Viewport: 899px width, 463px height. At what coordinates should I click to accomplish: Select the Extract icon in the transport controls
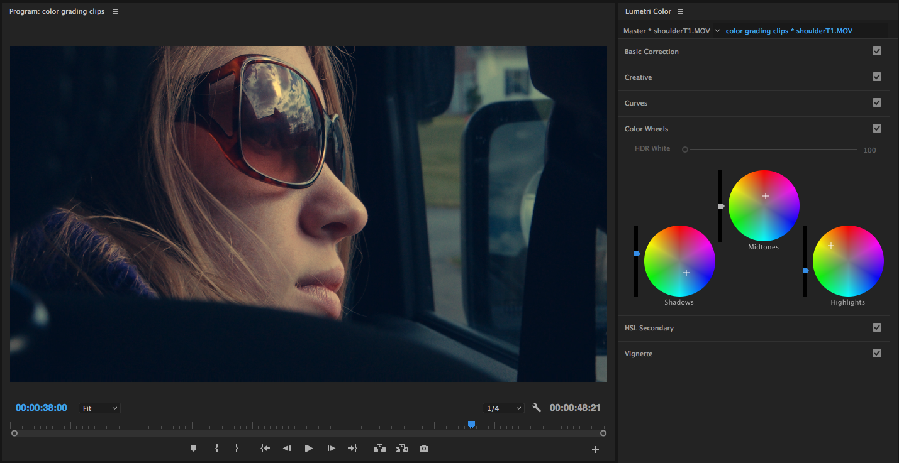[x=401, y=448]
